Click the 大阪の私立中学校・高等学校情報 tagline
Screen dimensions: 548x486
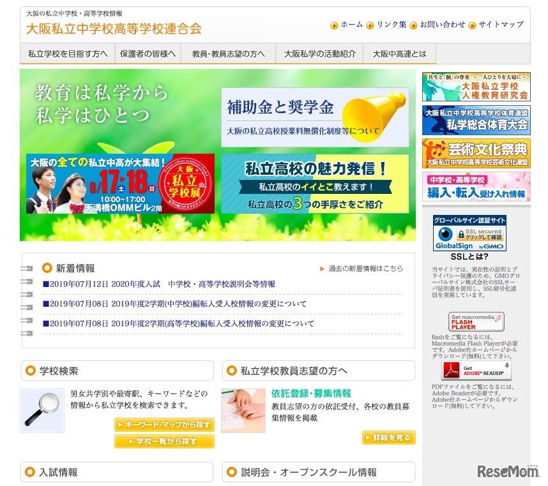click(75, 13)
